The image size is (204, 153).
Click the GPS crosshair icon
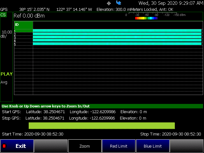click(109, 3)
